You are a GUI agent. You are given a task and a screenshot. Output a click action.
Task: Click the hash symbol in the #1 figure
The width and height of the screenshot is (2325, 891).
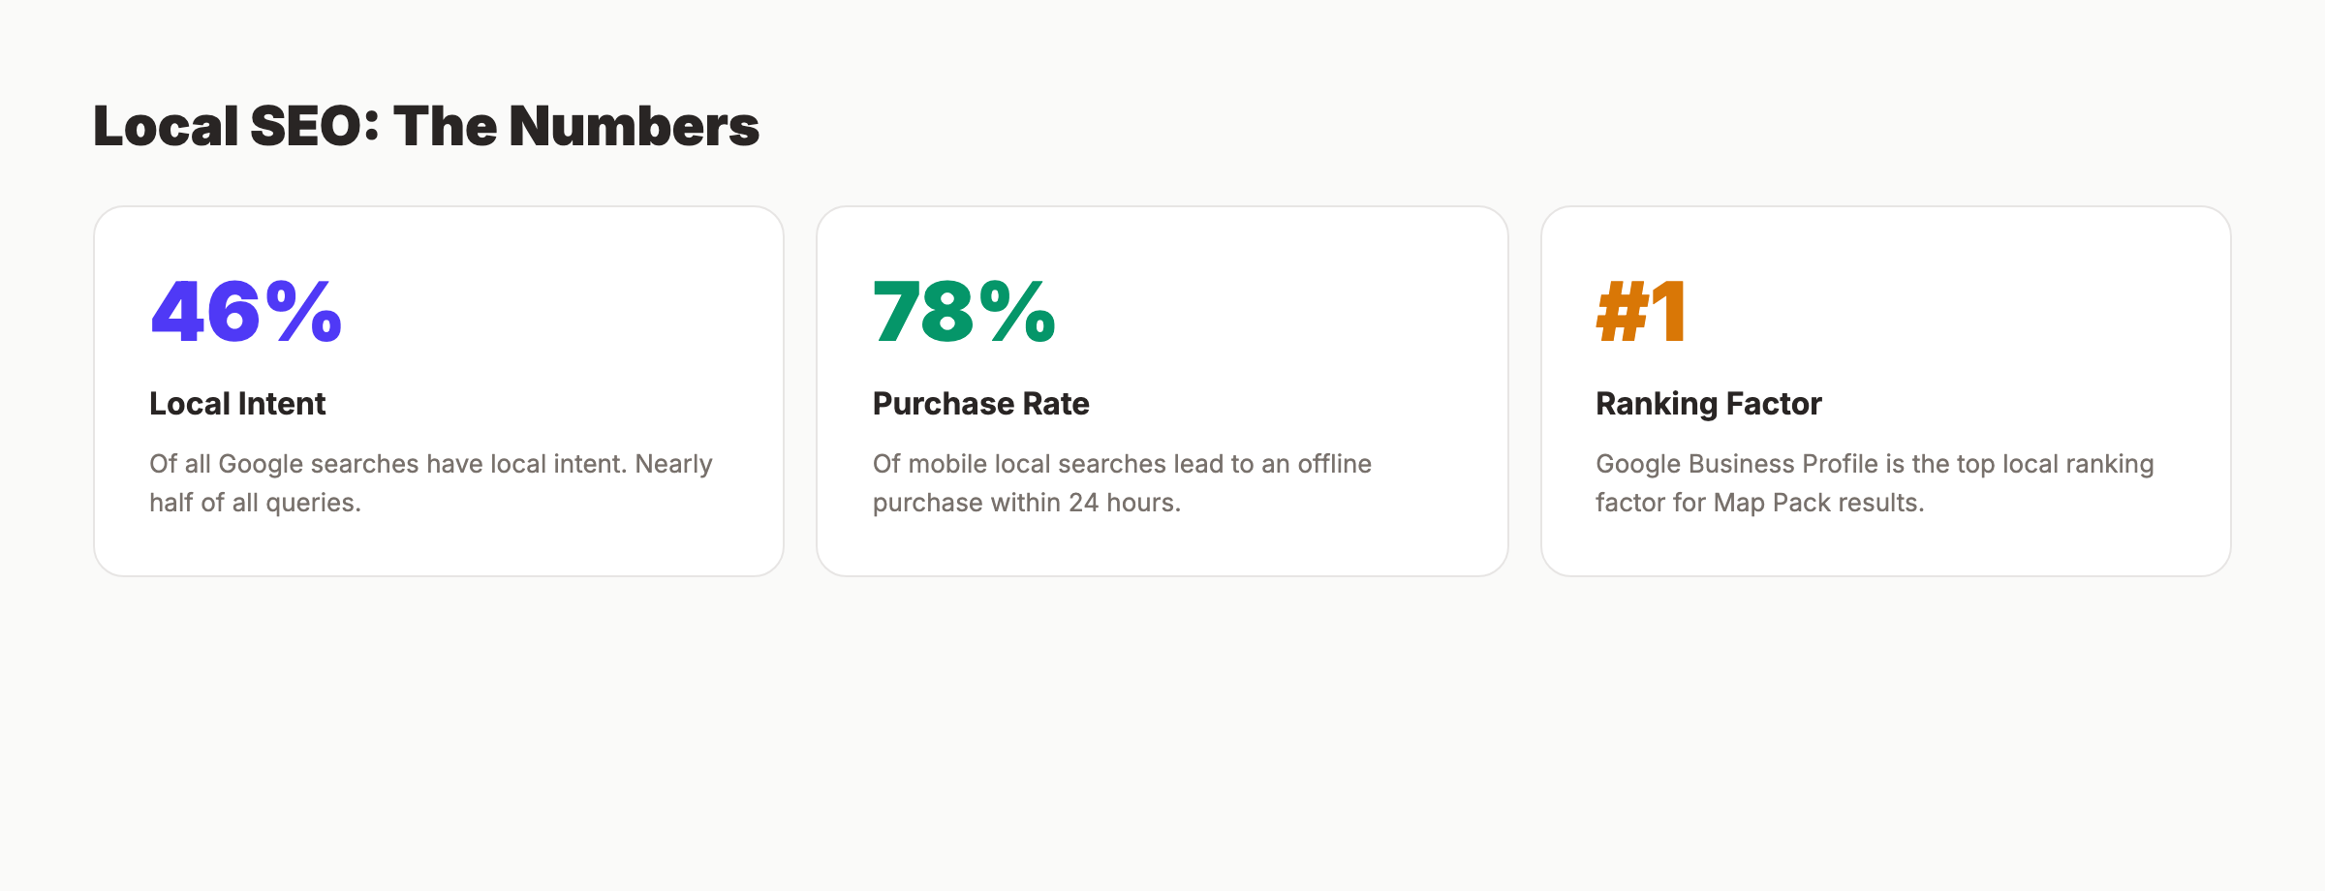coord(1623,312)
